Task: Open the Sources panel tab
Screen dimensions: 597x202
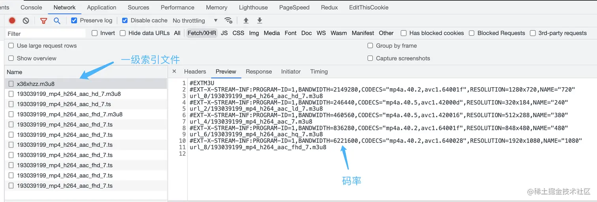Action: (x=138, y=7)
